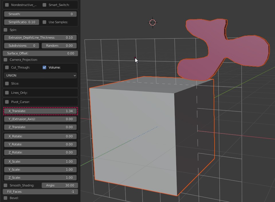
Task: Toggle the Smart_Switch checkbox
Action: click(x=44, y=5)
